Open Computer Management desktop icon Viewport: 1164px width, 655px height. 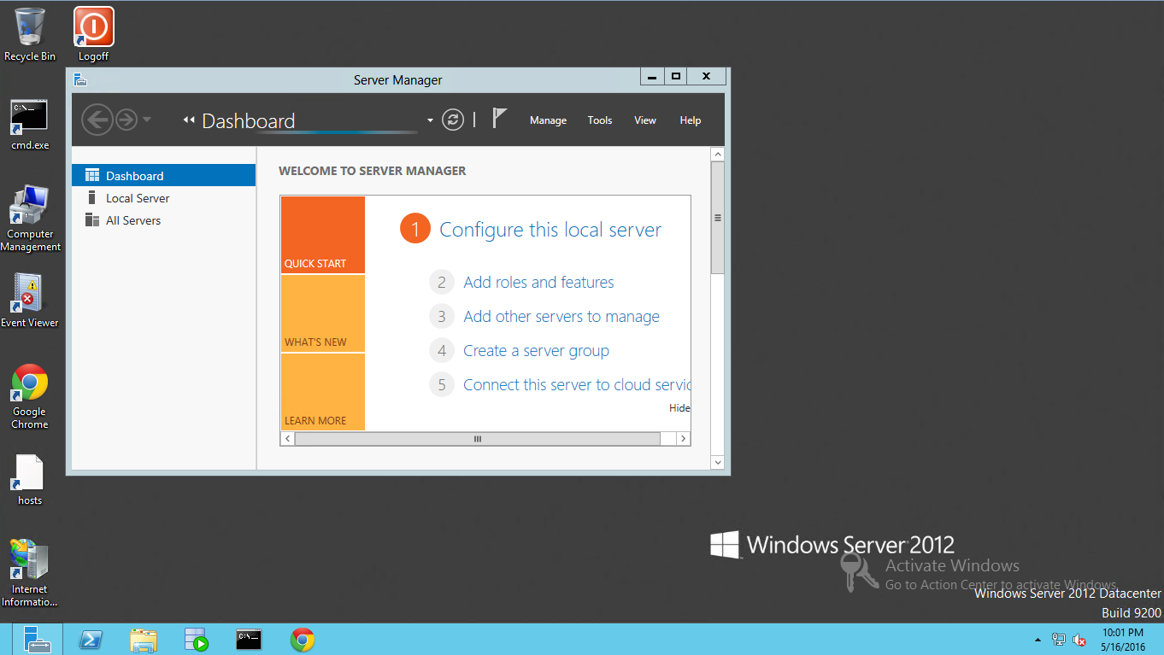(30, 219)
